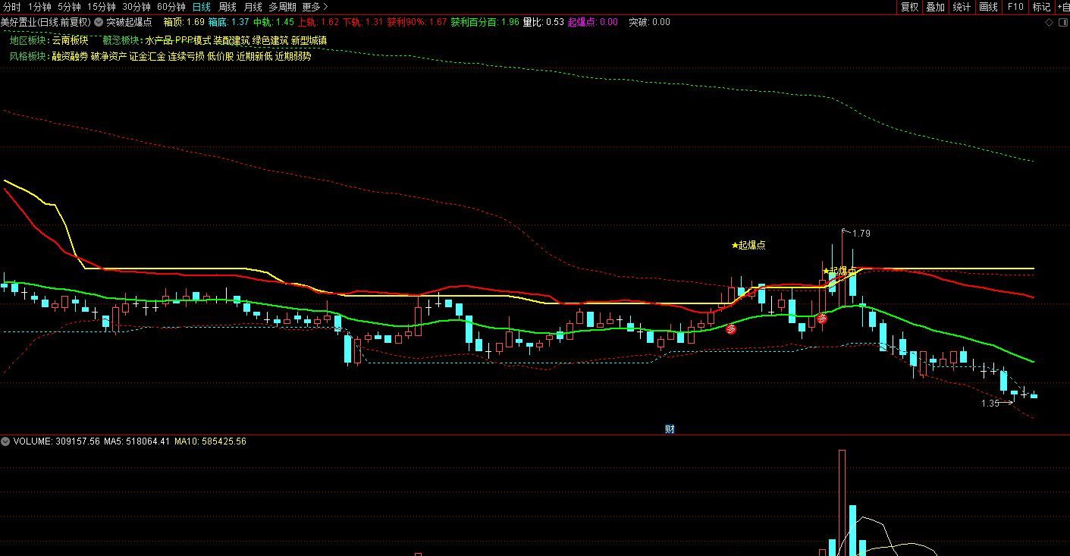Select the 周线 weekly period

pyautogui.click(x=227, y=7)
